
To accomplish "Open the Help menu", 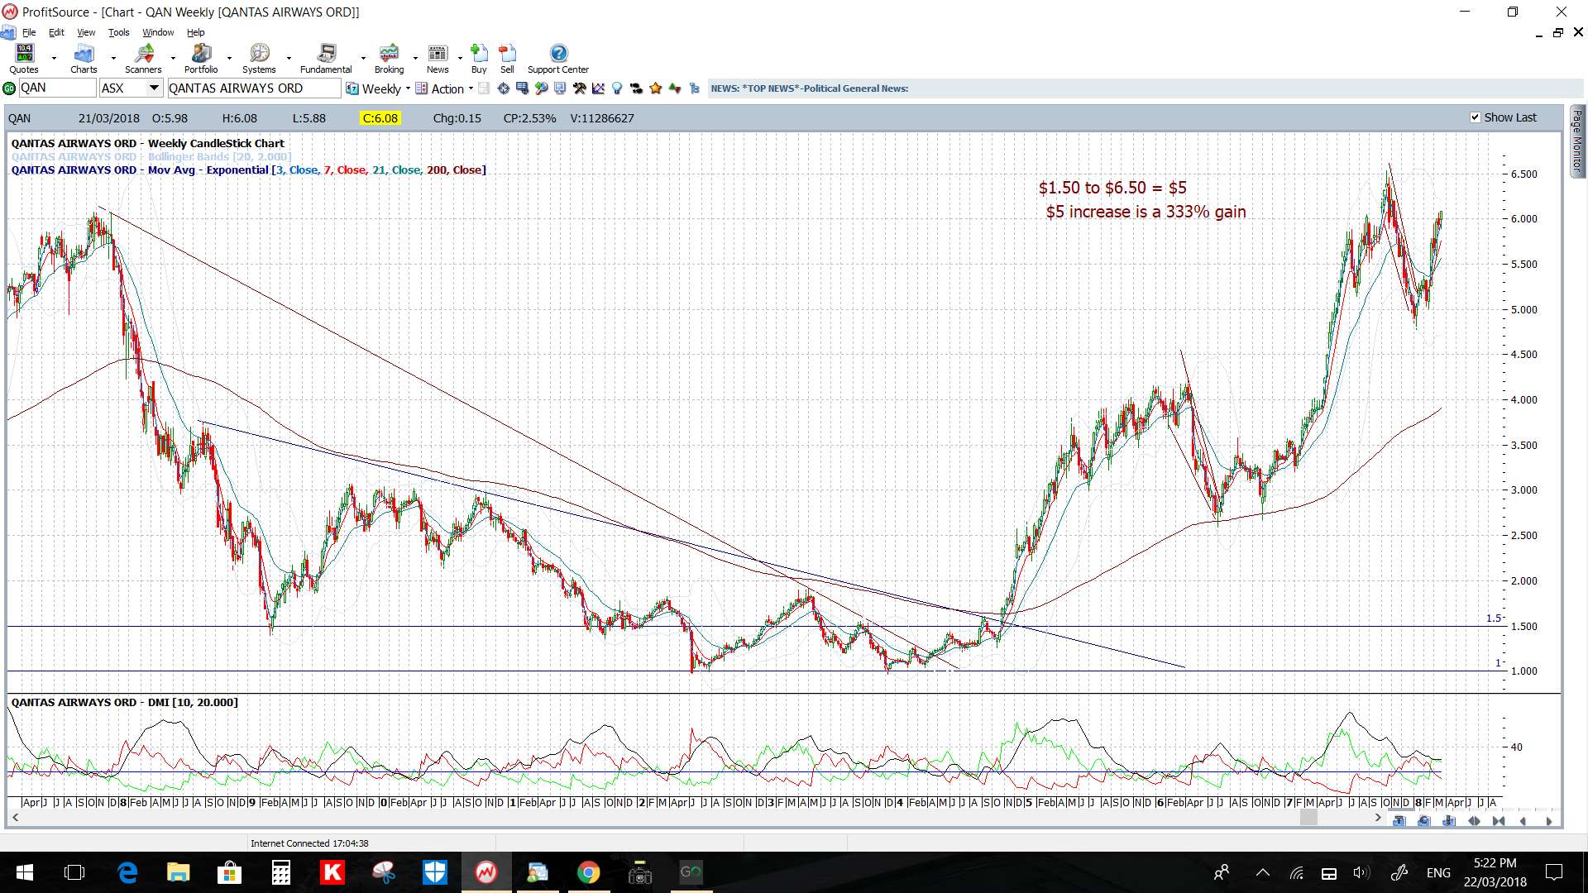I will click(x=195, y=32).
